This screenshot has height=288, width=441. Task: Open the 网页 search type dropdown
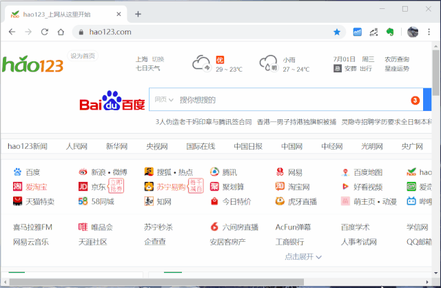[164, 100]
